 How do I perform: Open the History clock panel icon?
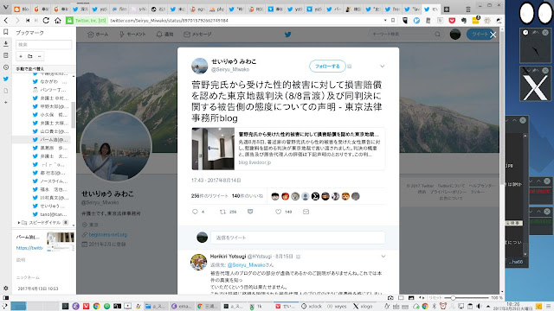(x=6, y=67)
